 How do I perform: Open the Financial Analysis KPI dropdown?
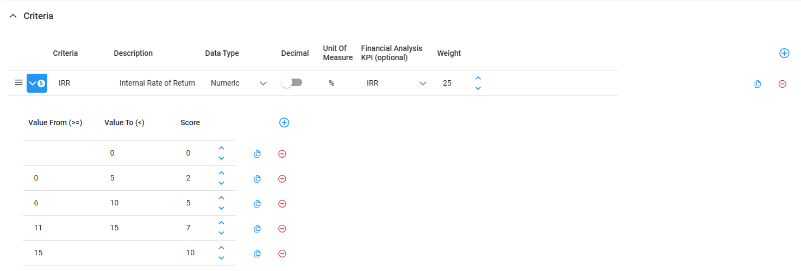tap(423, 83)
